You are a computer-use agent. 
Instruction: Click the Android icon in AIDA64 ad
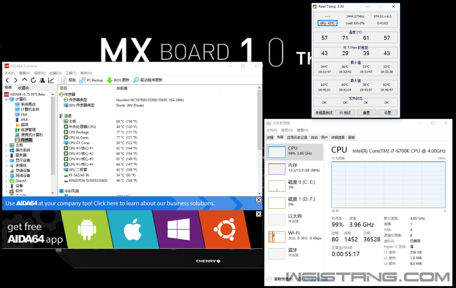[87, 230]
